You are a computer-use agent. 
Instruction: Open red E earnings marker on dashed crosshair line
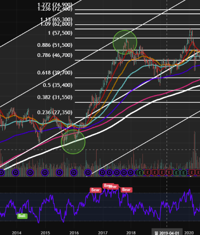point(169,173)
